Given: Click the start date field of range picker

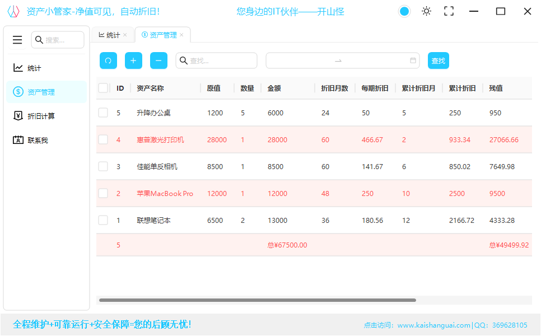Looking at the screenshot, I should (300, 60).
